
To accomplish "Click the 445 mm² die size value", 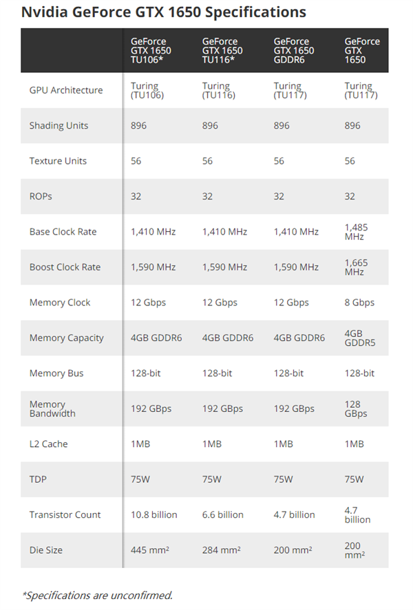I will point(151,550).
